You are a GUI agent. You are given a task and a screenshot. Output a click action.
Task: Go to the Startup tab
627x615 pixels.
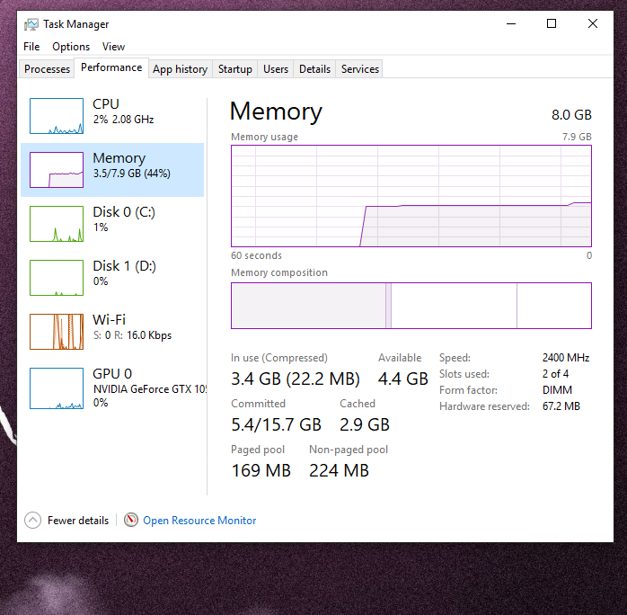click(235, 69)
